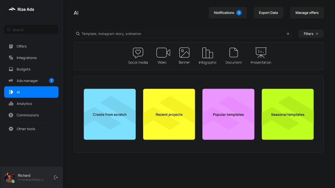This screenshot has height=188, width=335.
Task: Click the template search magnifier icon
Action: pyautogui.click(x=78, y=34)
